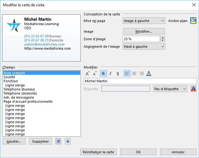Viewport: 199px width, 158px height.
Task: Move the selected field up
Action: [58, 141]
